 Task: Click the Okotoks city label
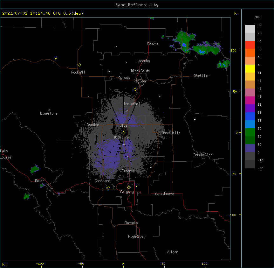click(x=131, y=223)
